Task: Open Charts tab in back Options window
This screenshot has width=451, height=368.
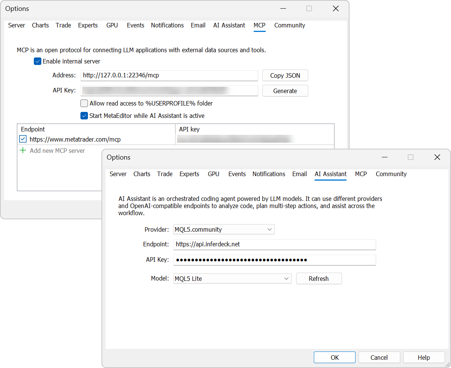Action: (x=40, y=25)
